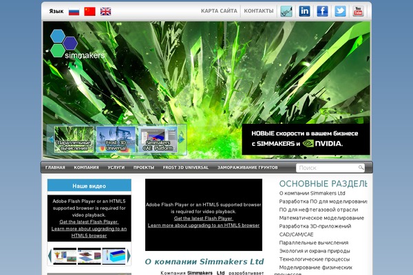Select the Chinese flag language icon
The width and height of the screenshot is (413, 275).
pyautogui.click(x=89, y=11)
